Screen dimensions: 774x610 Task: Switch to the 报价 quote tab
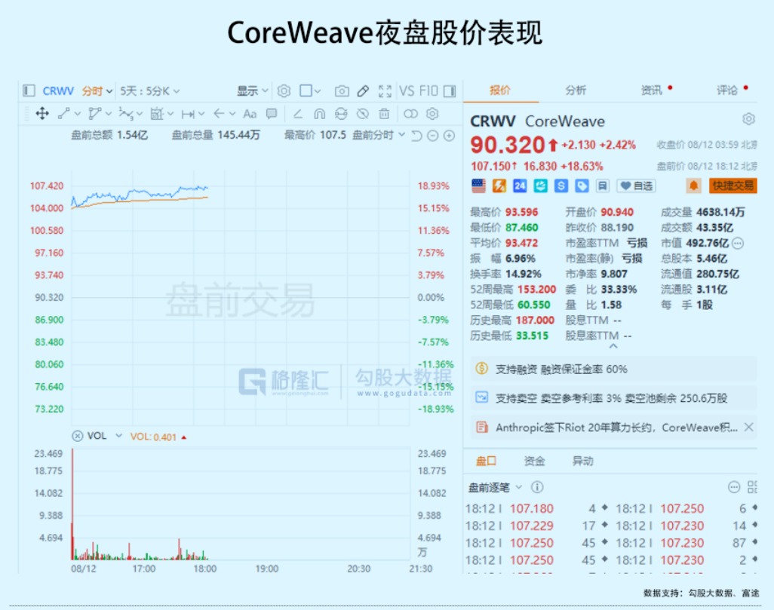(x=499, y=90)
